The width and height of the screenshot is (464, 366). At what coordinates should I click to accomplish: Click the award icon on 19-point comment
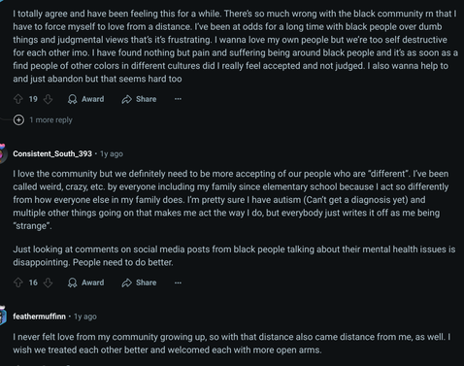pos(73,99)
